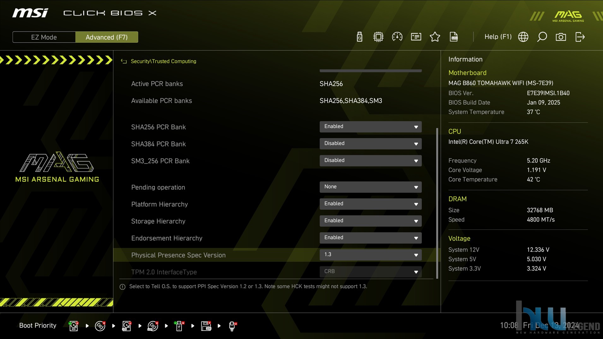Image resolution: width=603 pixels, height=339 pixels.
Task: Click the SHA384 PCR Bank label
Action: [158, 144]
